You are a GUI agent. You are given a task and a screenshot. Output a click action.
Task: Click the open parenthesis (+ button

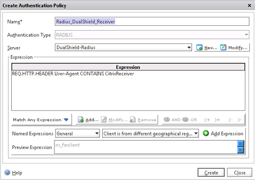click(x=208, y=120)
